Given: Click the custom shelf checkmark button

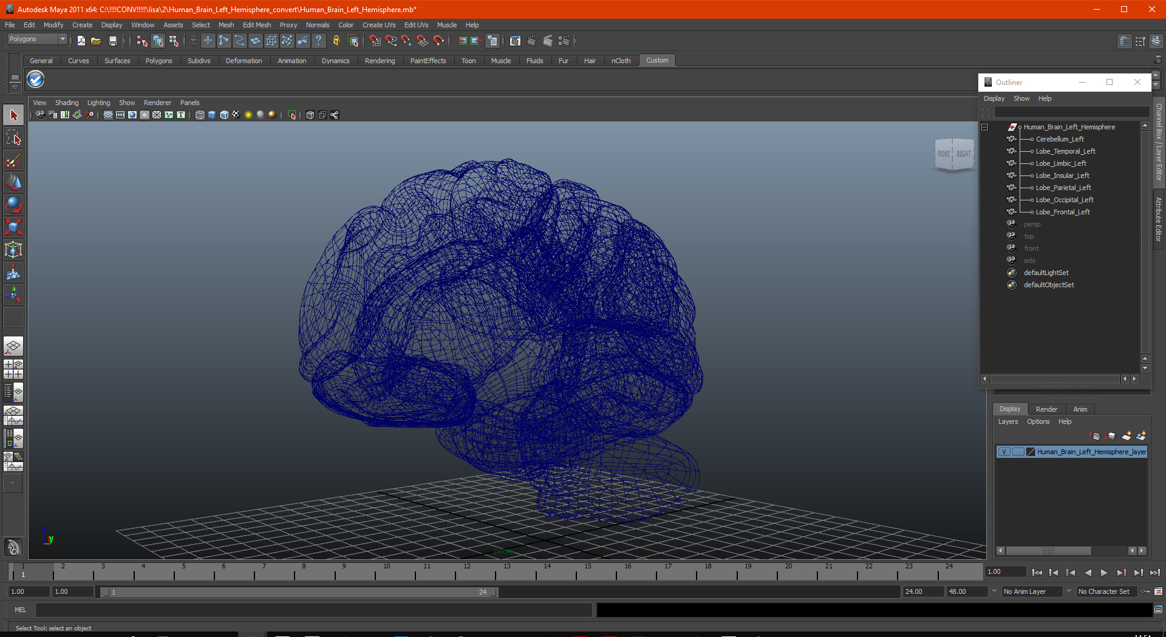Looking at the screenshot, I should pyautogui.click(x=36, y=80).
